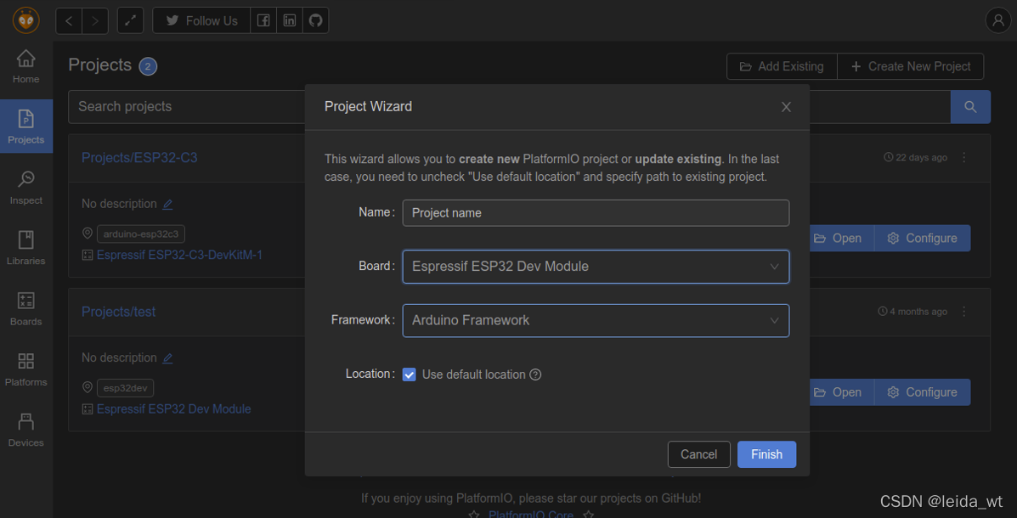Open the LinkedIn icon link
Image resolution: width=1017 pixels, height=518 pixels.
[289, 20]
